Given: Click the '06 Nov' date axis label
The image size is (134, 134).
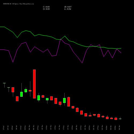Looking at the screenshot, I should click(33, 128).
